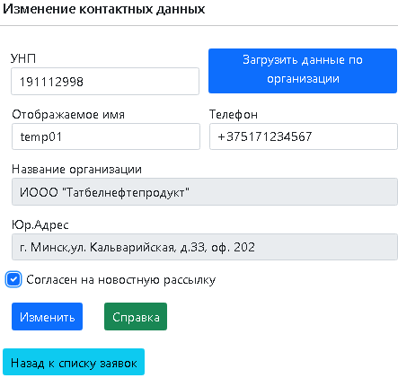Viewport: 398px width, 378px height.
Task: Open help via the green Справка button
Action: coord(136,317)
